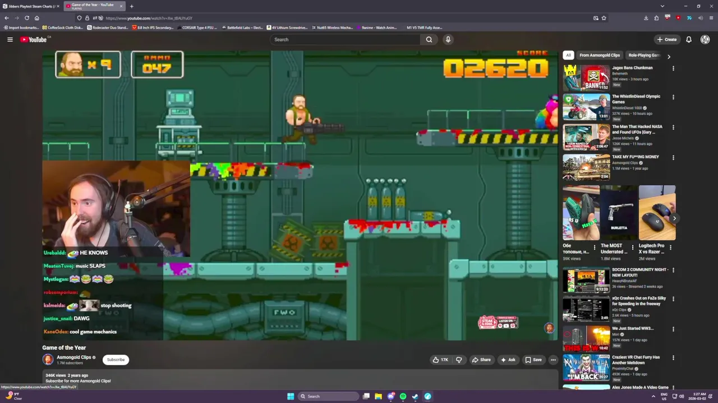Image resolution: width=718 pixels, height=403 pixels.
Task: Select the Role-Playing Games chip
Action: 643,55
